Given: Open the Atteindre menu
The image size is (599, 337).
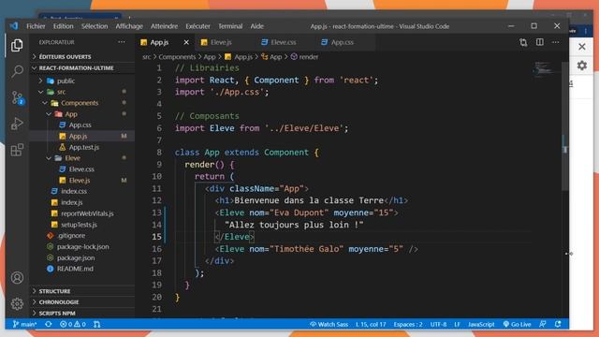Looking at the screenshot, I should 164,26.
